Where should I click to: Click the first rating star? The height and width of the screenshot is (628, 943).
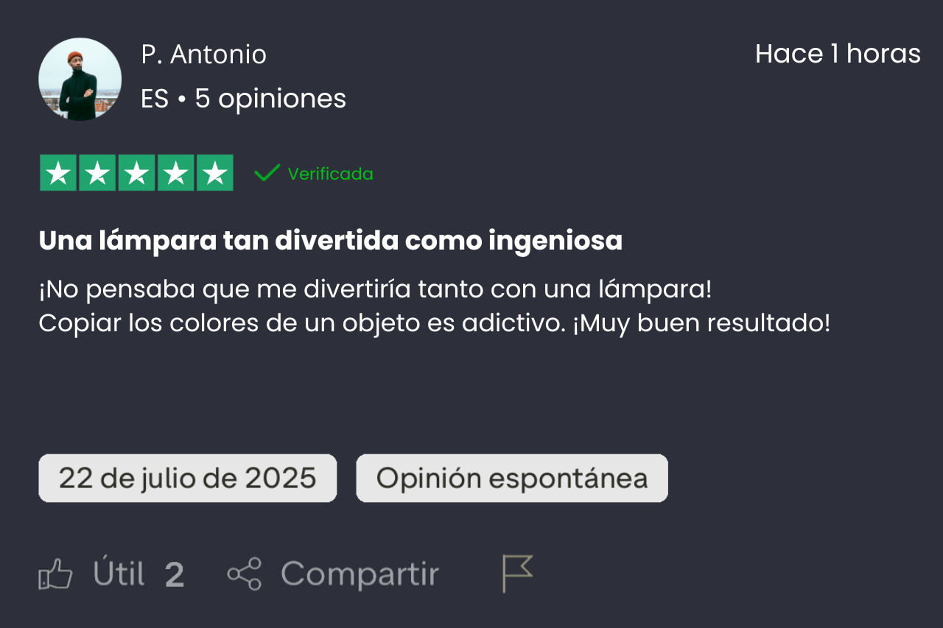pyautogui.click(x=58, y=174)
